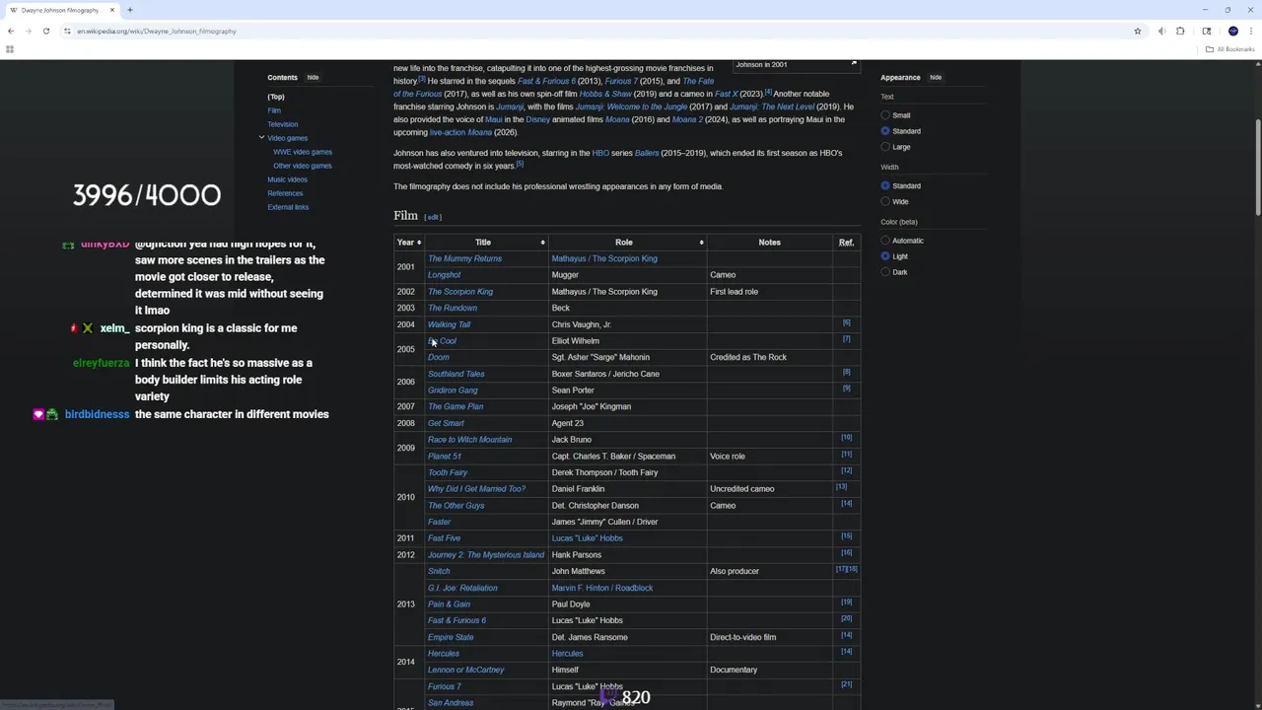Open the media control icon in toolbar

pyautogui.click(x=1161, y=31)
